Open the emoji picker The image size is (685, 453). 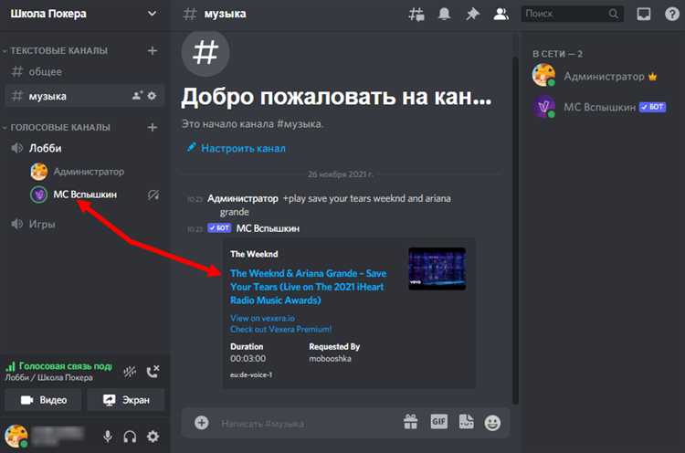(492, 423)
